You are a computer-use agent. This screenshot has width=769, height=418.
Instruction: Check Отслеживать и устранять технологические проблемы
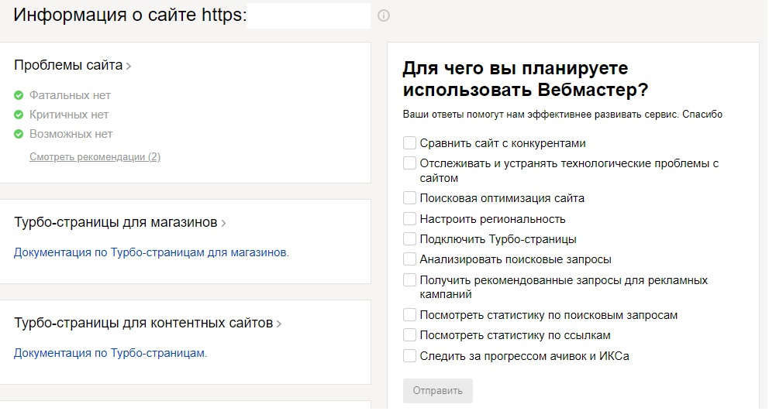409,163
